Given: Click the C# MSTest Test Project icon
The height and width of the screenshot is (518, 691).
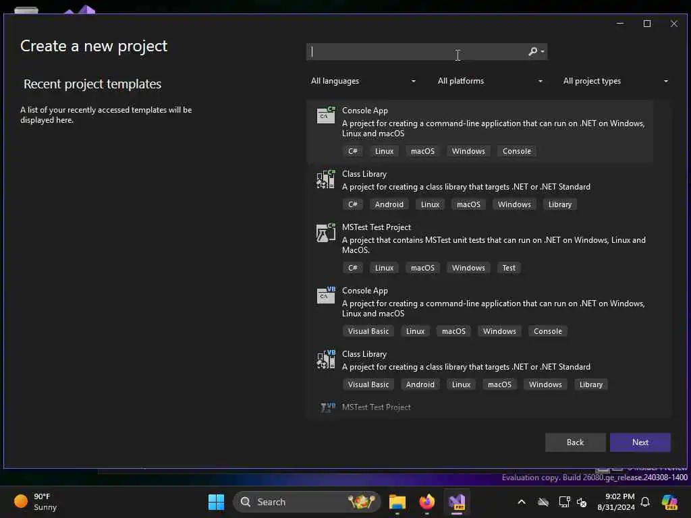Looking at the screenshot, I should coord(326,232).
